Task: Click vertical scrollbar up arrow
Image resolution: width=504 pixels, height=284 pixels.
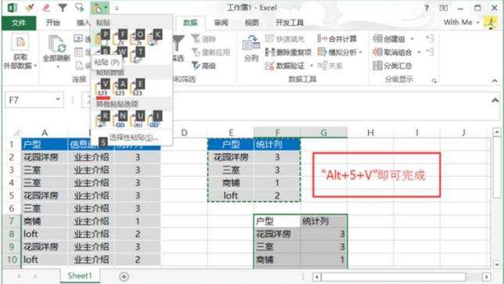Action: click(x=497, y=132)
